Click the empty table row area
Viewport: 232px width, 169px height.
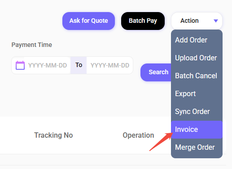(x=113, y=160)
